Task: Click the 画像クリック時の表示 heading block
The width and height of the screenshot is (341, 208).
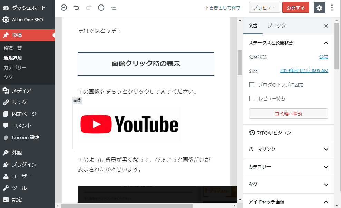Action: point(146,64)
